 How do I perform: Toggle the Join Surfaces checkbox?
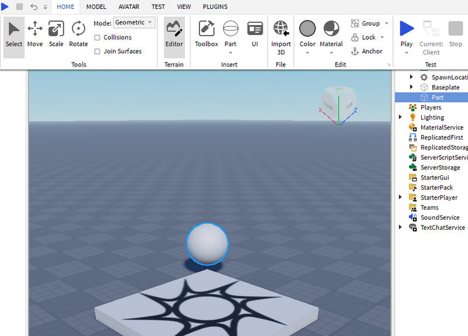point(98,51)
